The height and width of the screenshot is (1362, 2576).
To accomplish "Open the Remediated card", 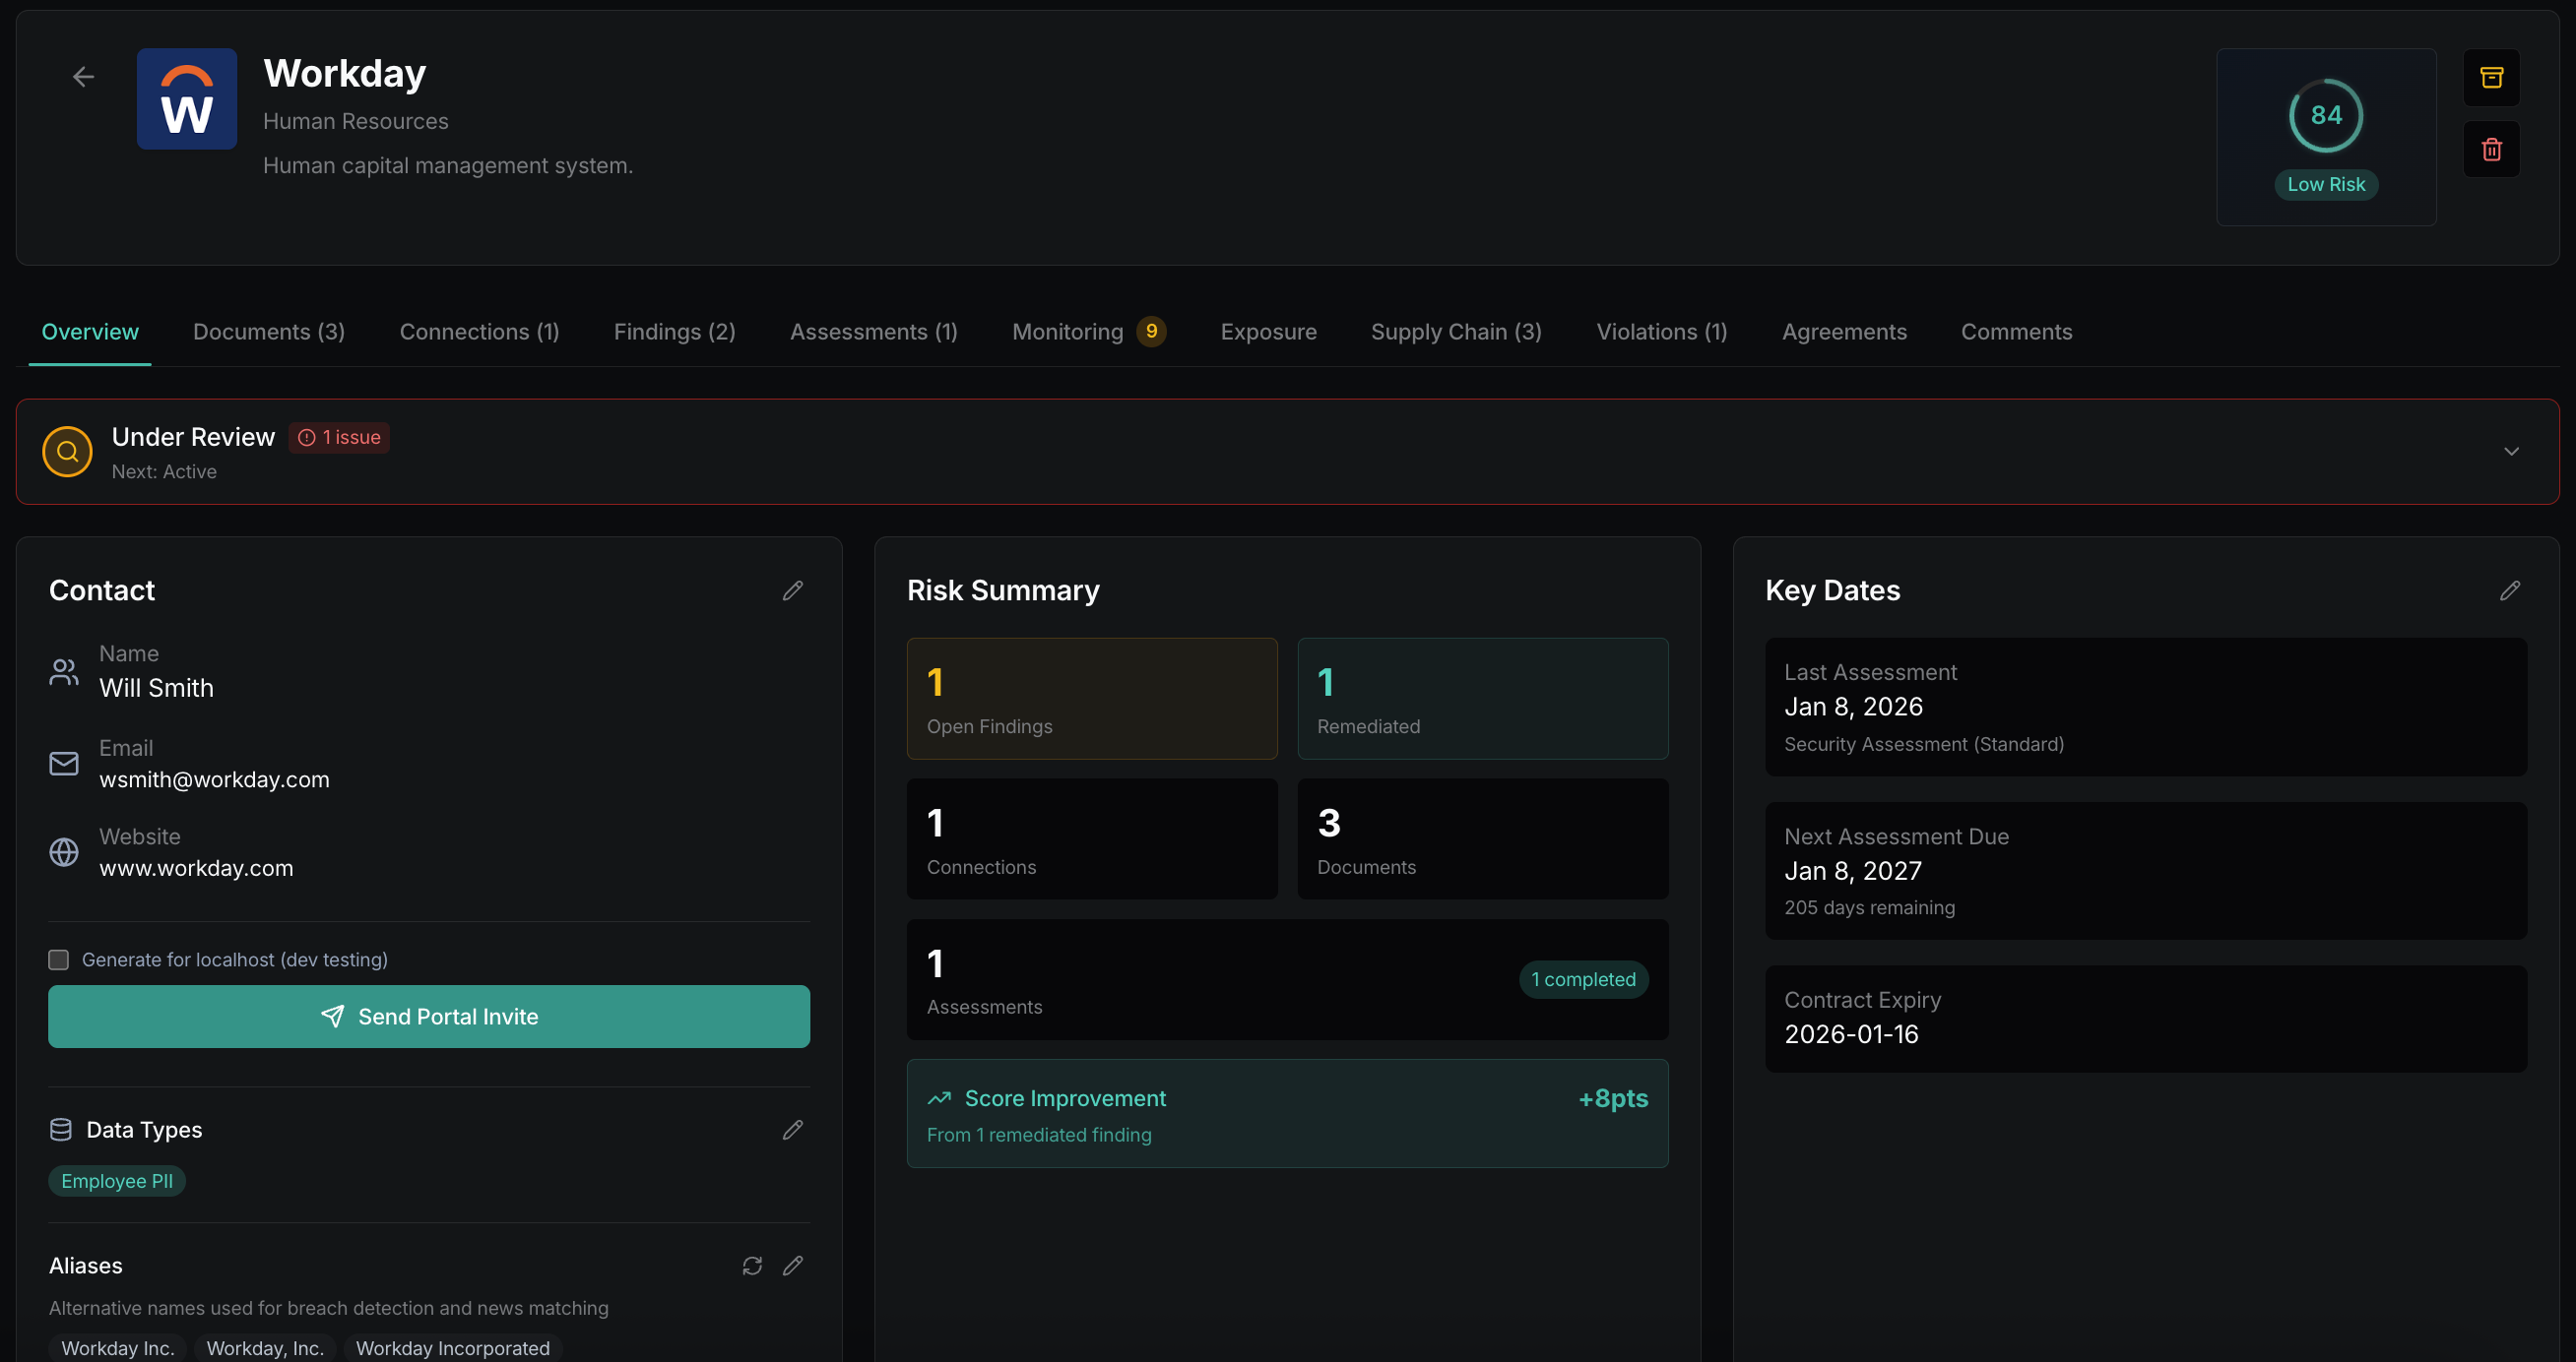I will click(x=1483, y=699).
